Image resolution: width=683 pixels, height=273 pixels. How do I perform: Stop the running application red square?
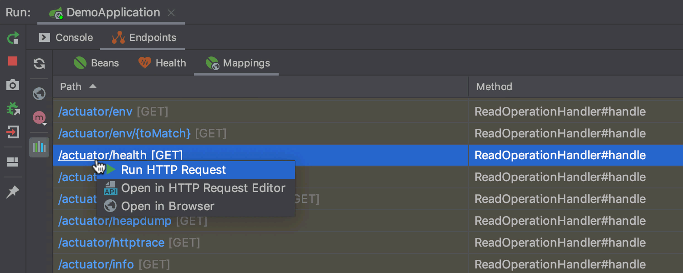(13, 61)
